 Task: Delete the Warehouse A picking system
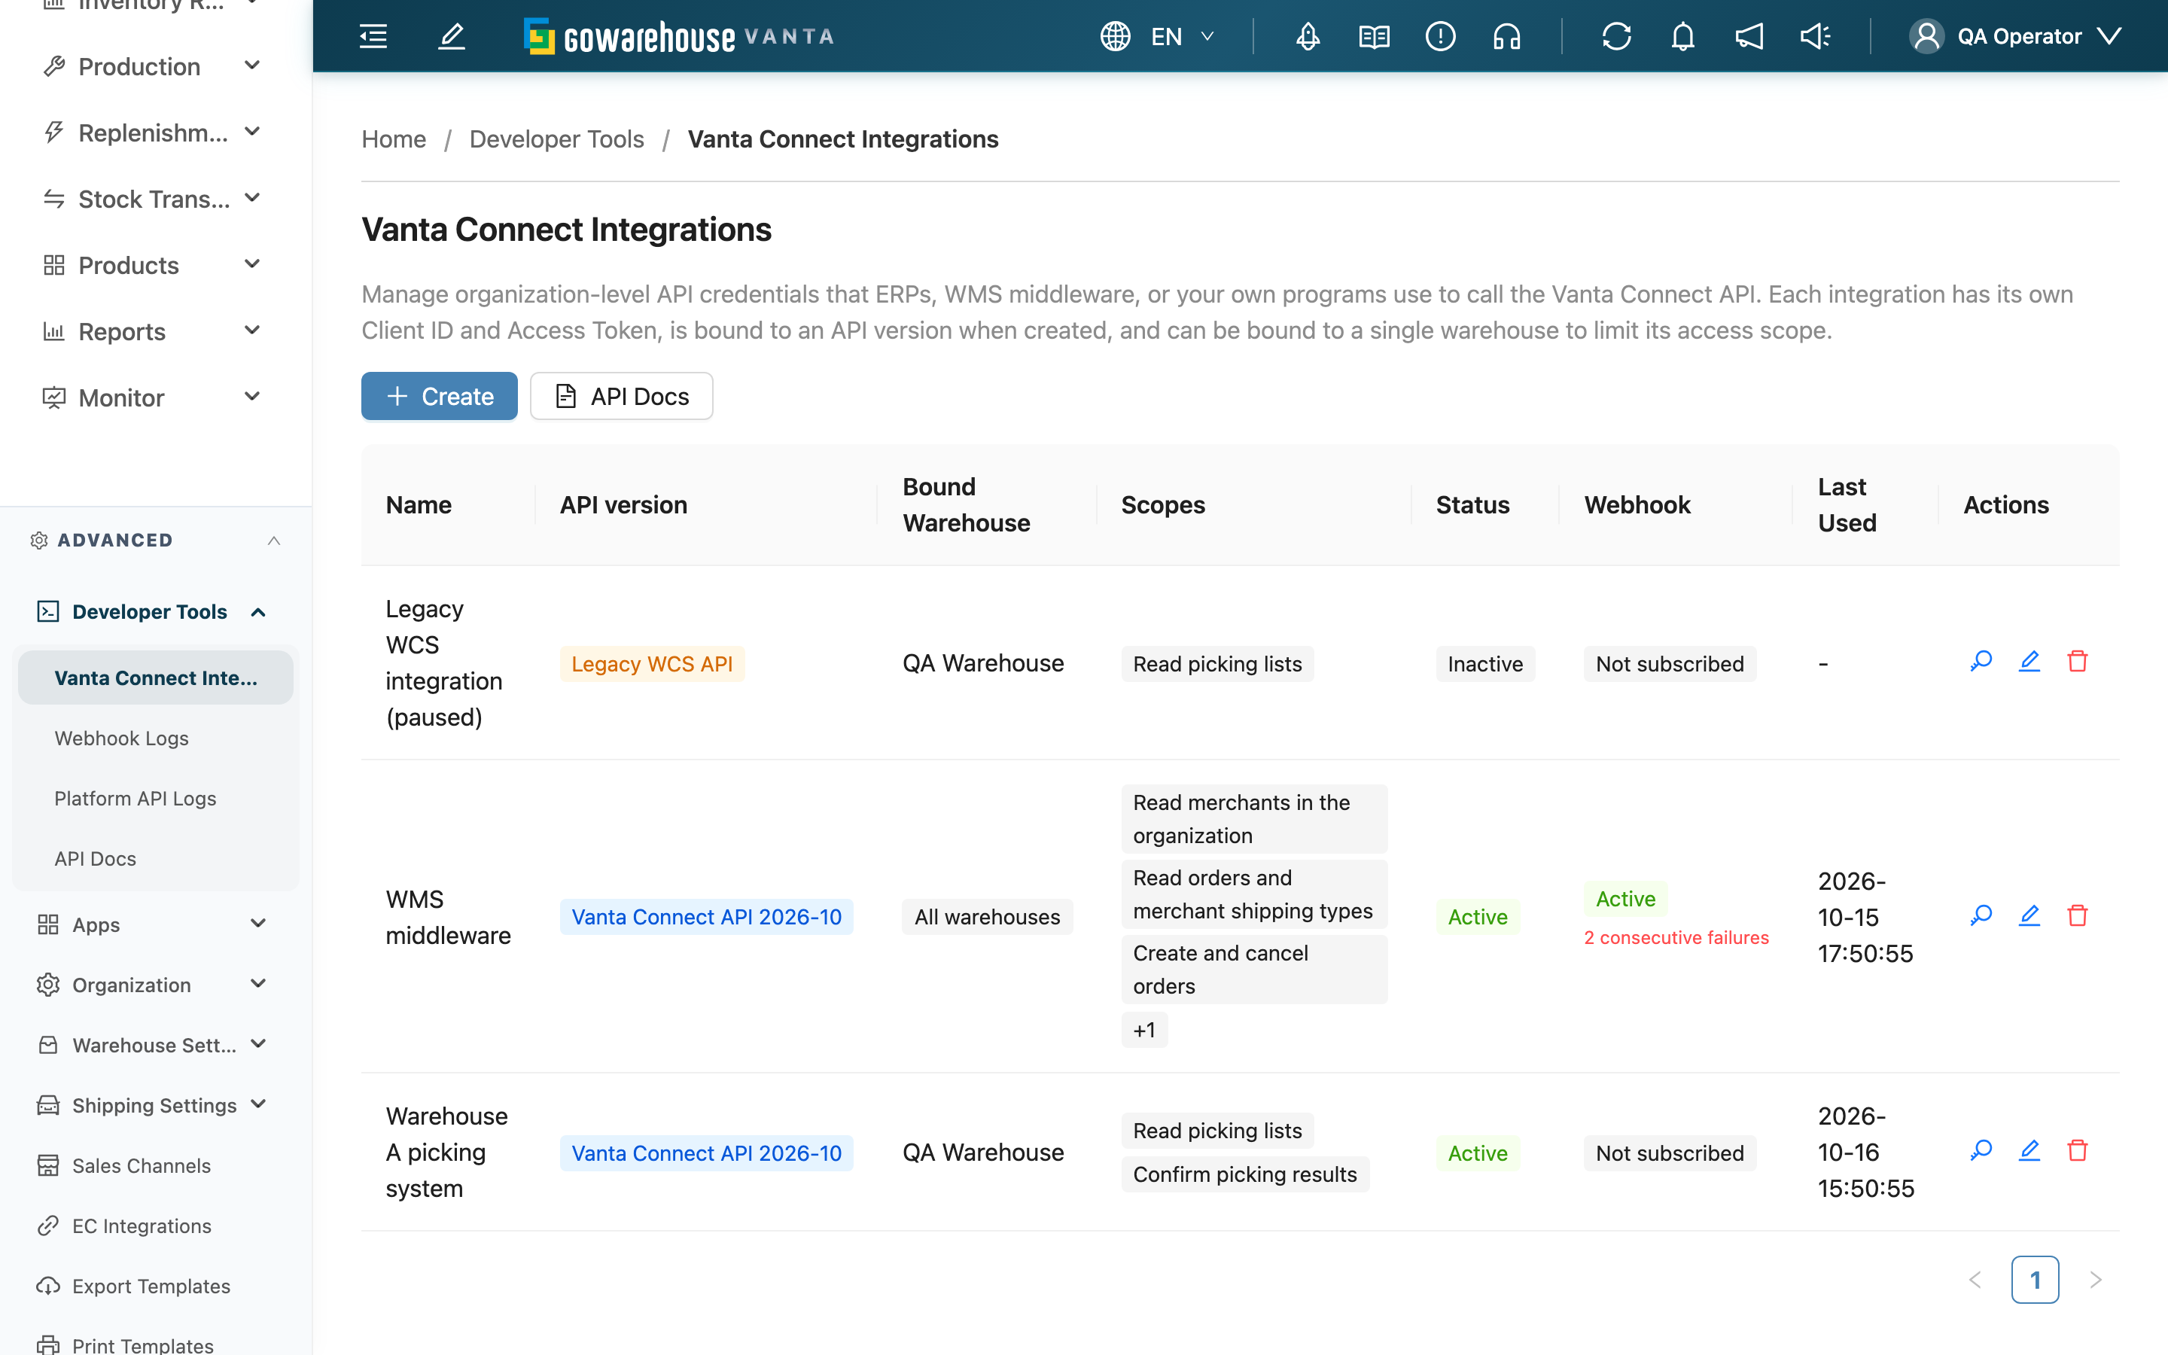point(2078,1151)
